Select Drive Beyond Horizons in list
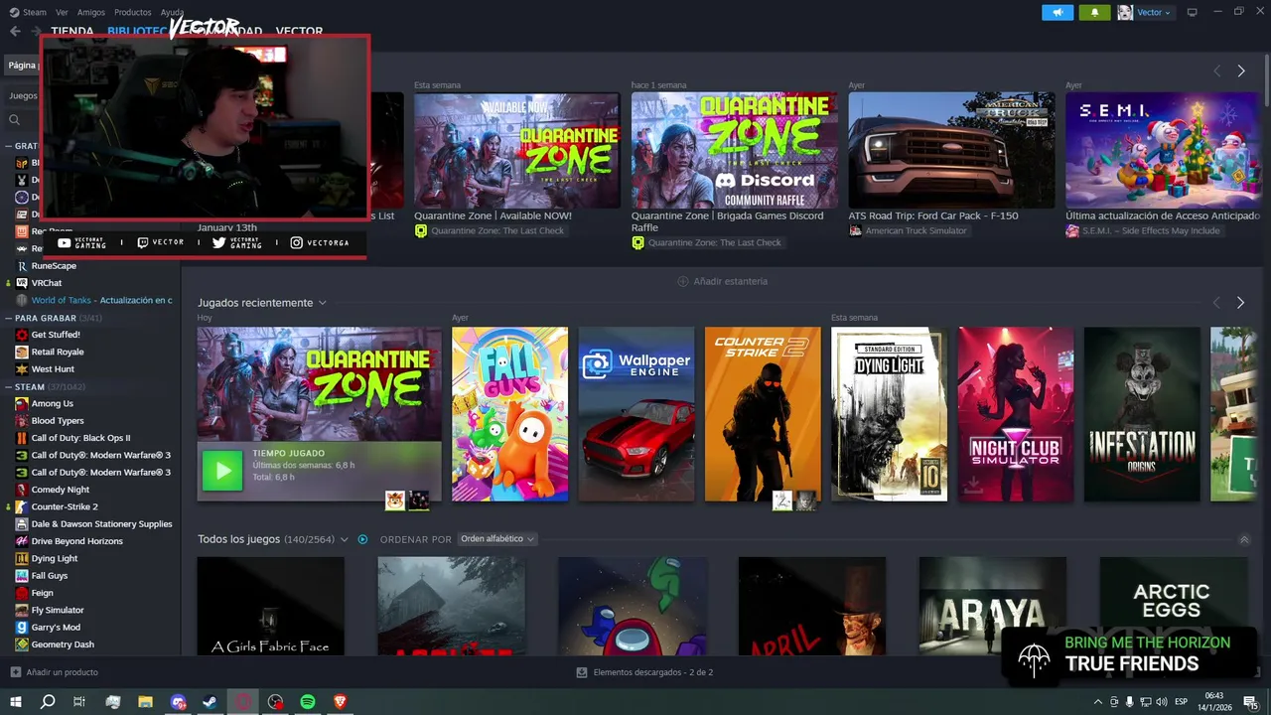Image resolution: width=1271 pixels, height=715 pixels. 77,541
